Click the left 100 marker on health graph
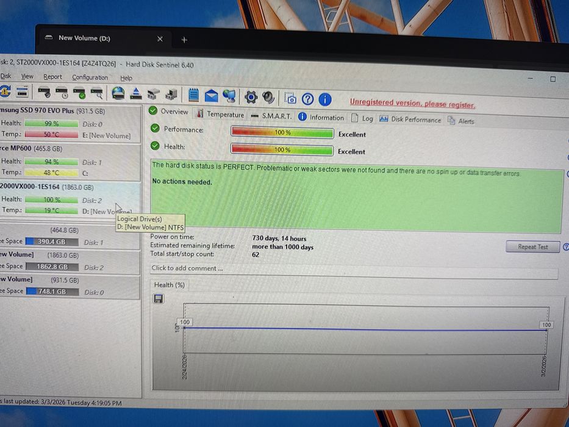This screenshot has height=427, width=569. 185,322
